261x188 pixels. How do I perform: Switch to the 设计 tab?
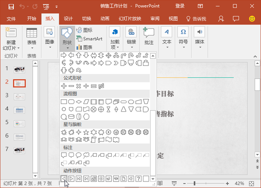(68, 19)
